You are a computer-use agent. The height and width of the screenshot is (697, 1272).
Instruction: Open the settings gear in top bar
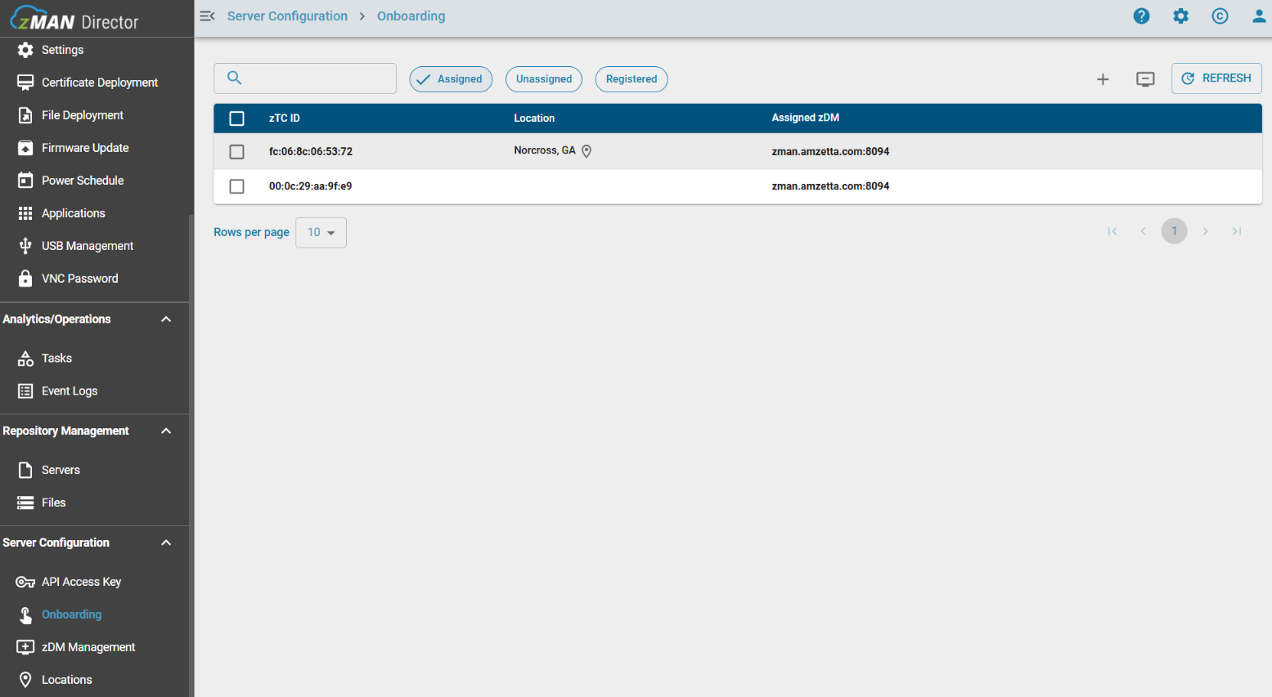(x=1180, y=16)
